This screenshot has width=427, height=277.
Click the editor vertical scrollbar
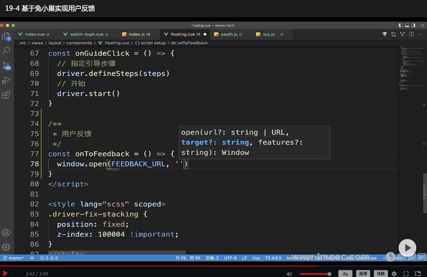pos(425,193)
